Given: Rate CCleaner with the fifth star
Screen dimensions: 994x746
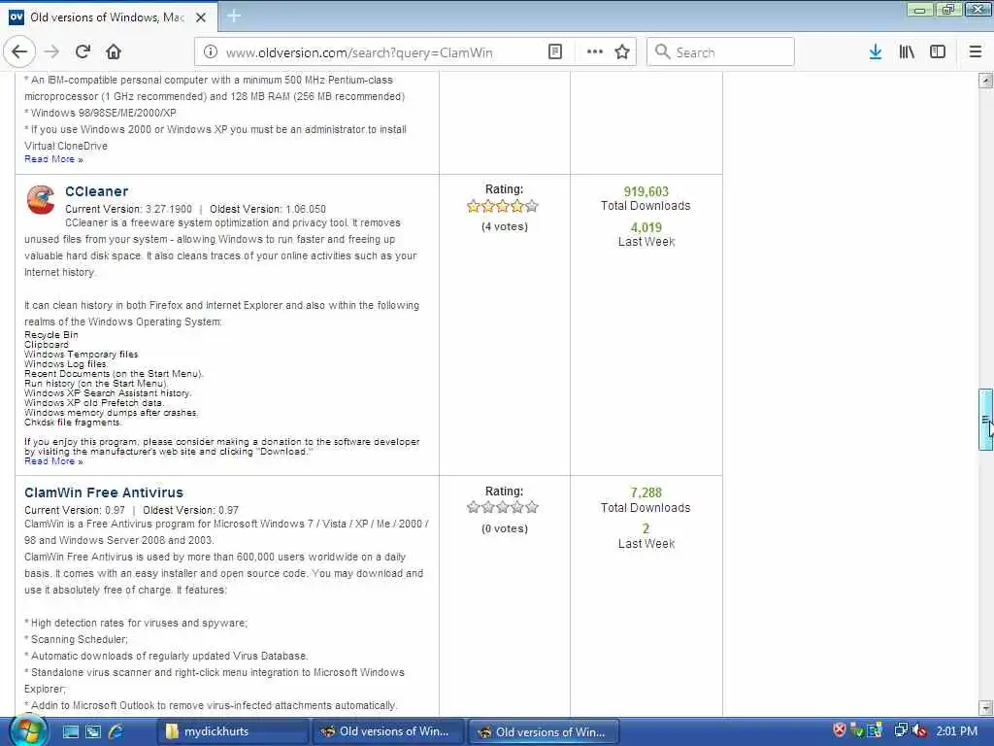Looking at the screenshot, I should [532, 206].
